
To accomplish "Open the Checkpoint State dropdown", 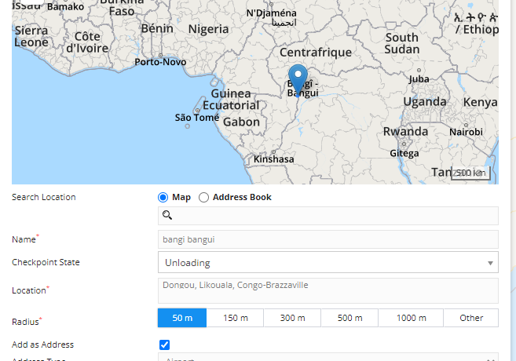I will point(328,263).
